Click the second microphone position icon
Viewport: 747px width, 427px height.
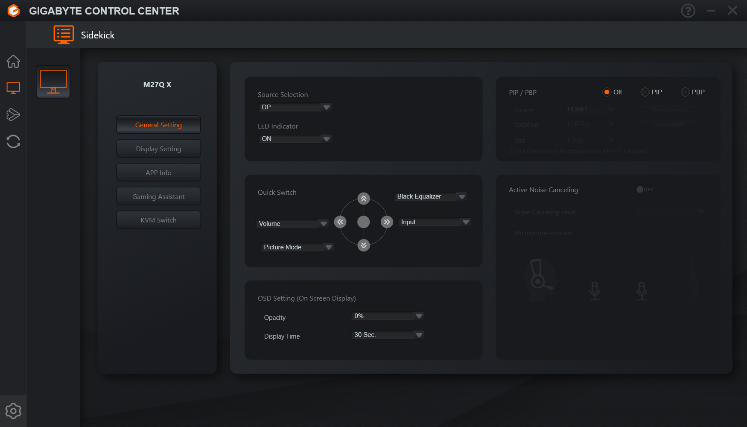[642, 291]
